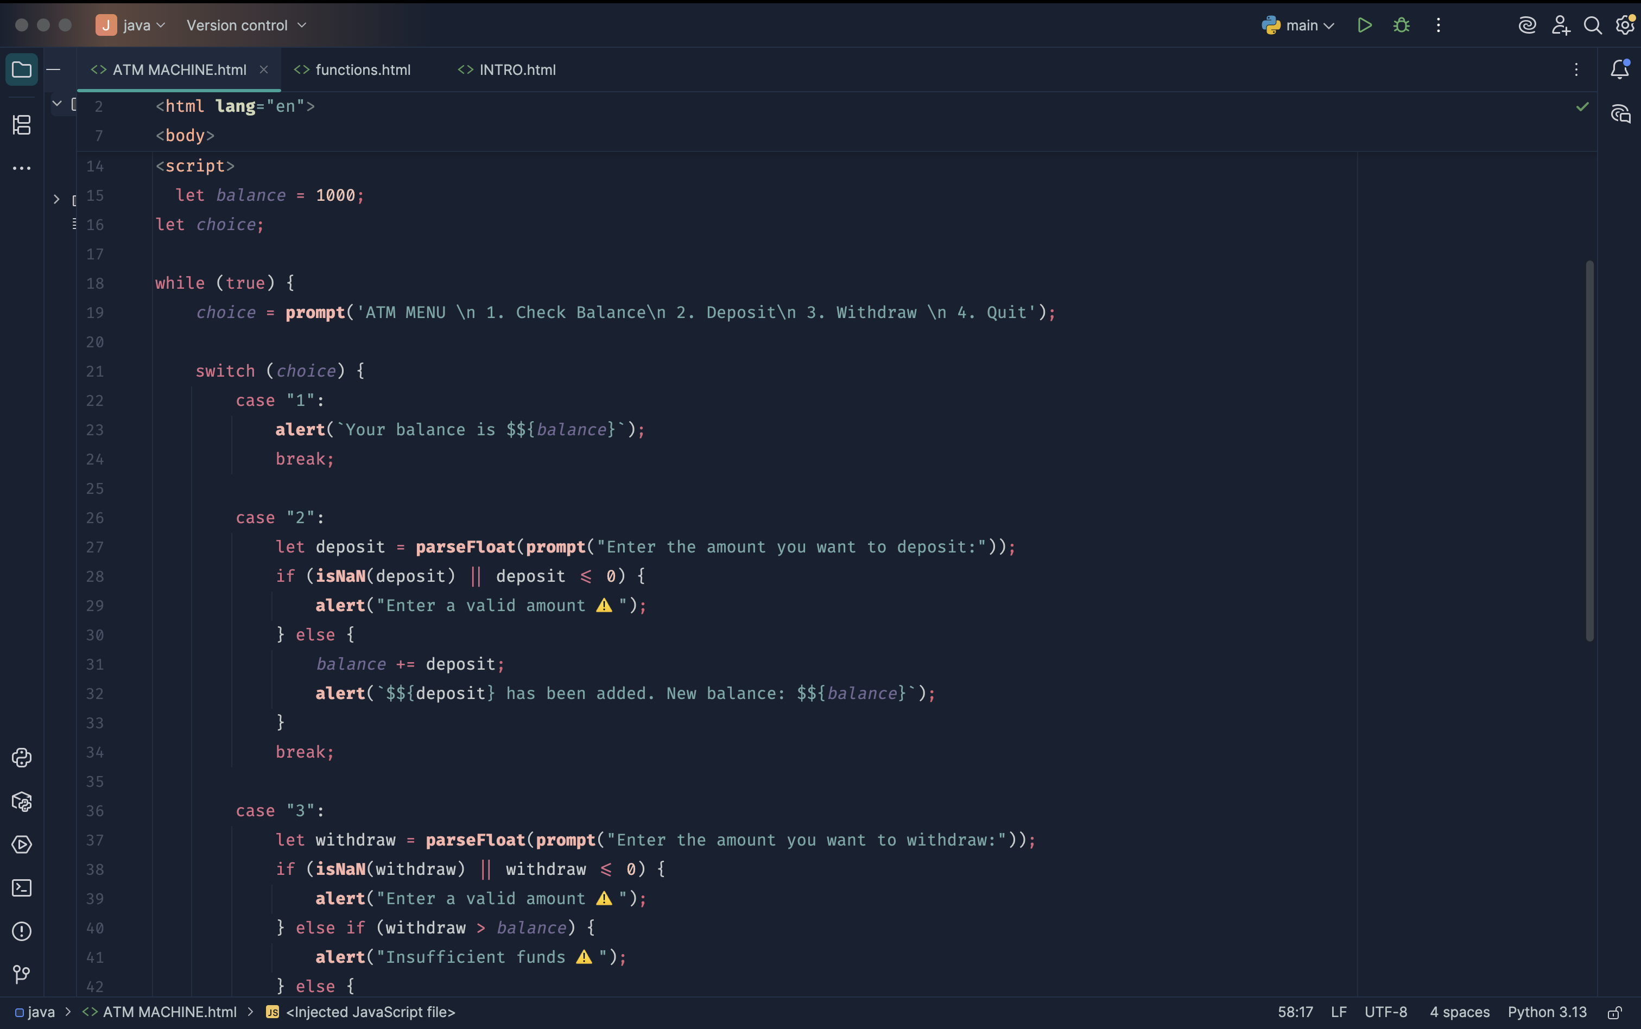Expand the Version control dropdown

[246, 25]
